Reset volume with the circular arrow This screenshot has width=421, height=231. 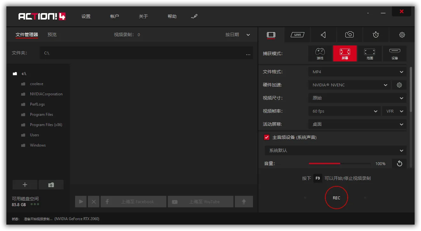pyautogui.click(x=399, y=163)
